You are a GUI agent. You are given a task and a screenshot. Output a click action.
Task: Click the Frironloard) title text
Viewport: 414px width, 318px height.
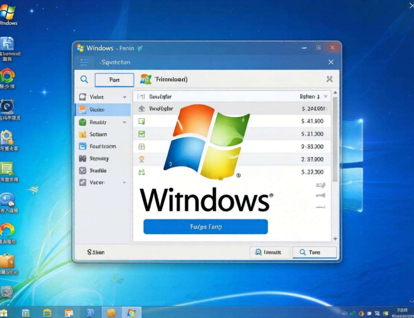pyautogui.click(x=171, y=79)
